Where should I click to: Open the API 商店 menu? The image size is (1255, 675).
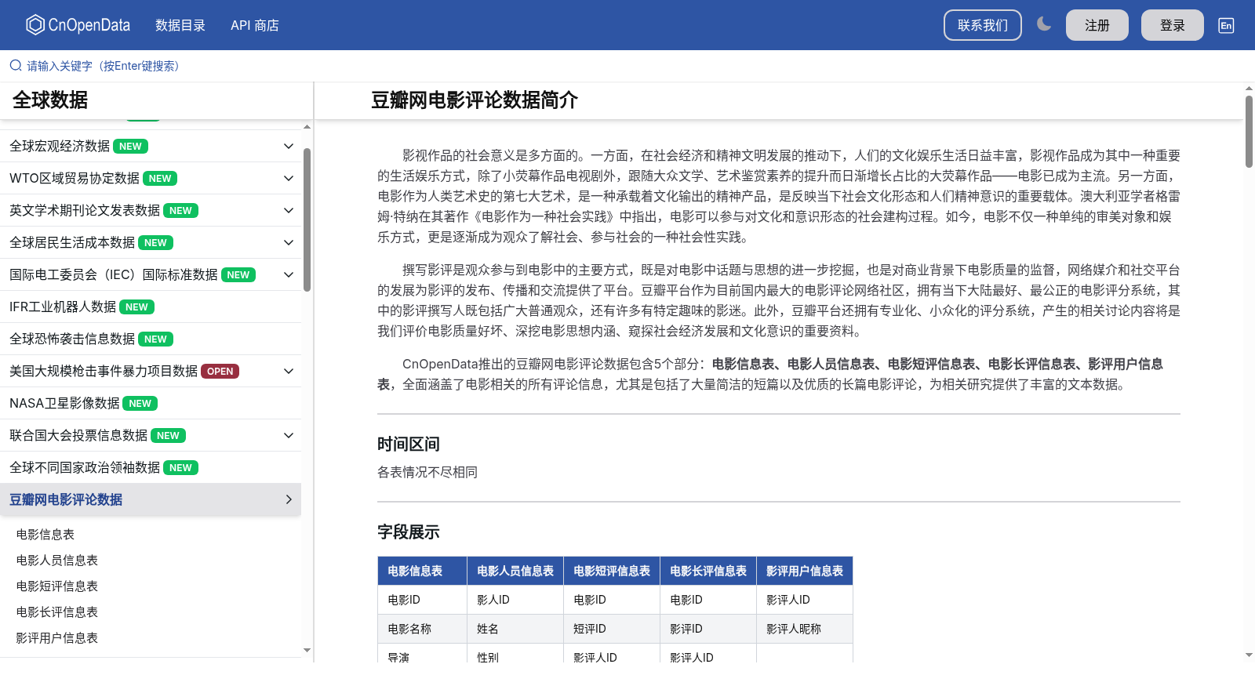click(255, 25)
